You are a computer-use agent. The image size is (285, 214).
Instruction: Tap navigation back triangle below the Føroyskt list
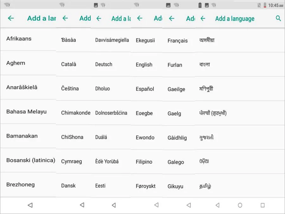156,205
